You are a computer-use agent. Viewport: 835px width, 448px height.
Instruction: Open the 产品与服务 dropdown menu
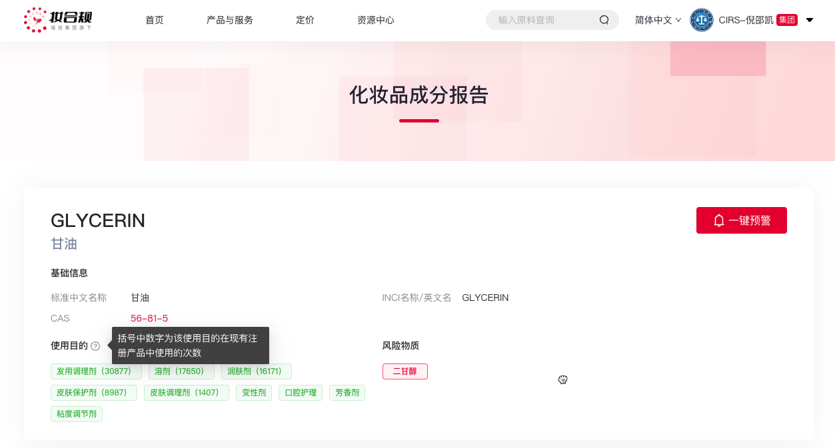pos(229,20)
